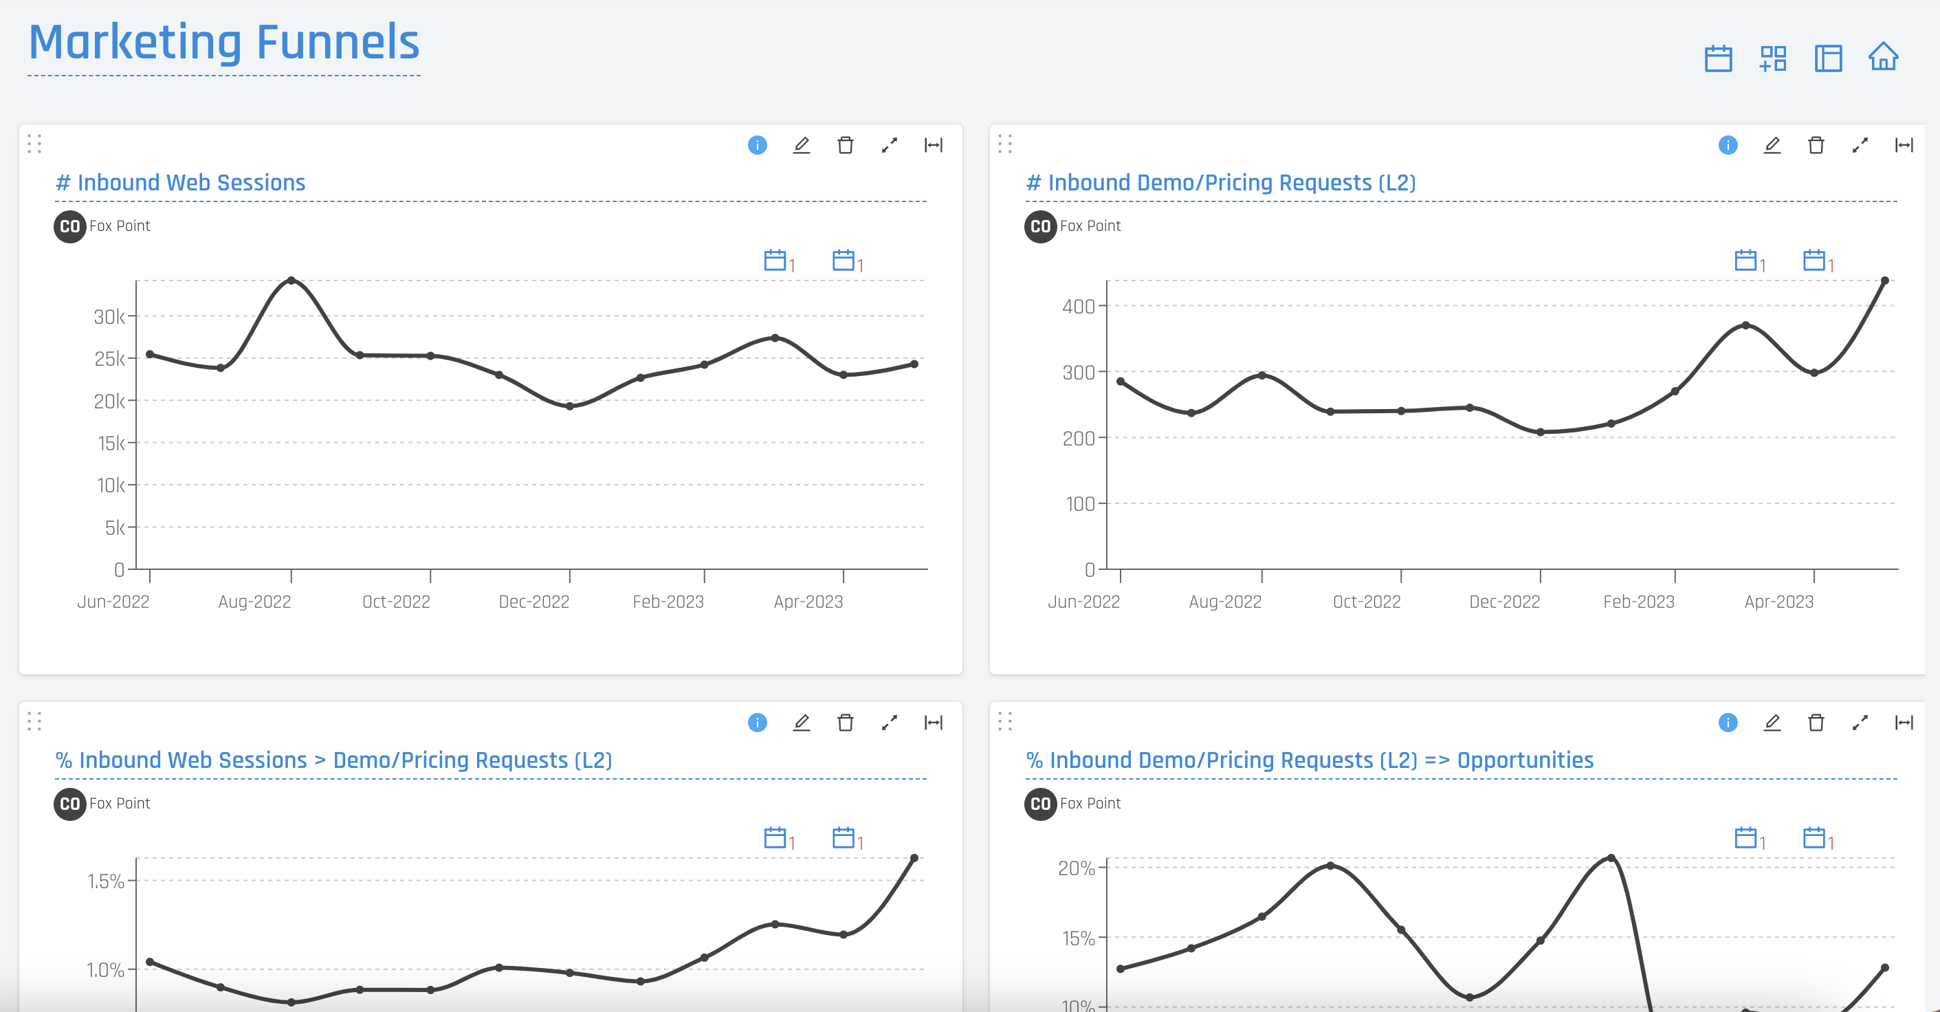The width and height of the screenshot is (1940, 1012).
Task: Expand the L2 => Opportunities chart fullscreen
Action: [1860, 722]
